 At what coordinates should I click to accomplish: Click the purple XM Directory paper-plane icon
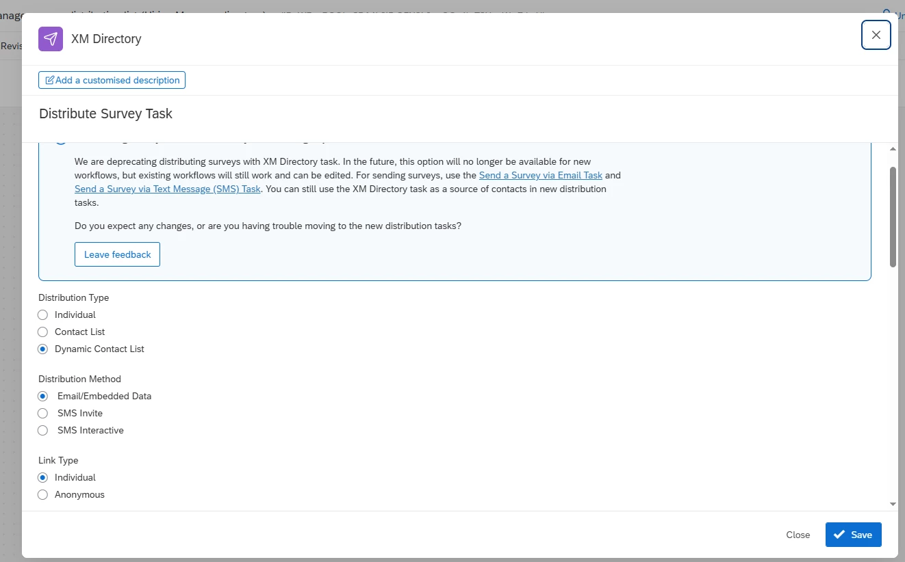[x=51, y=39]
